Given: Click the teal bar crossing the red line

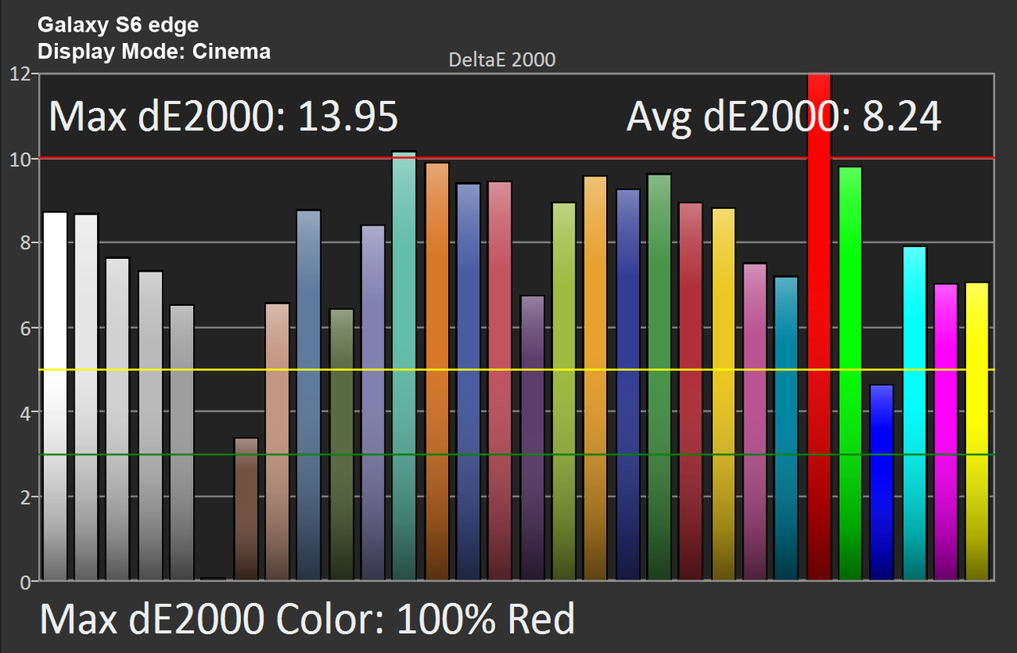Looking at the screenshot, I should (404, 365).
